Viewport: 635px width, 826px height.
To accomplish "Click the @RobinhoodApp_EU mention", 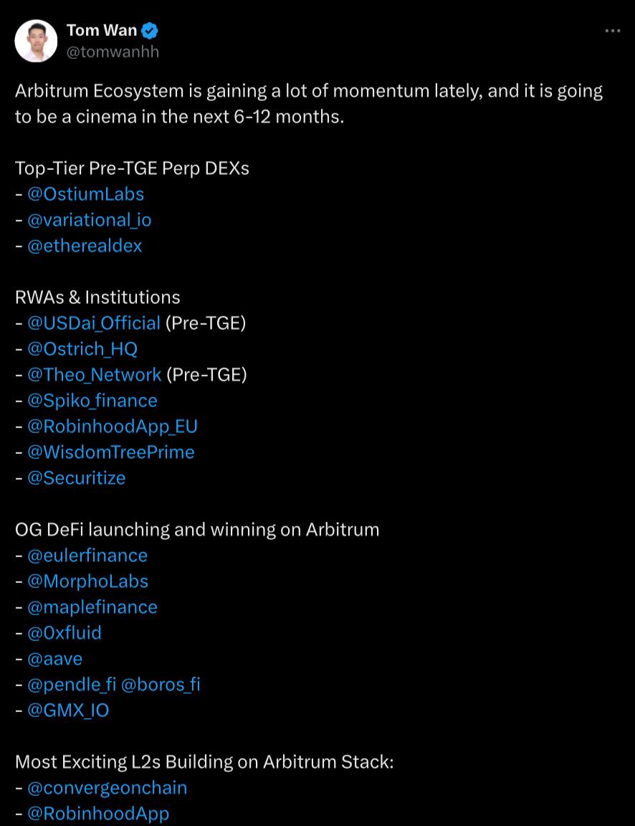I will pyautogui.click(x=112, y=427).
